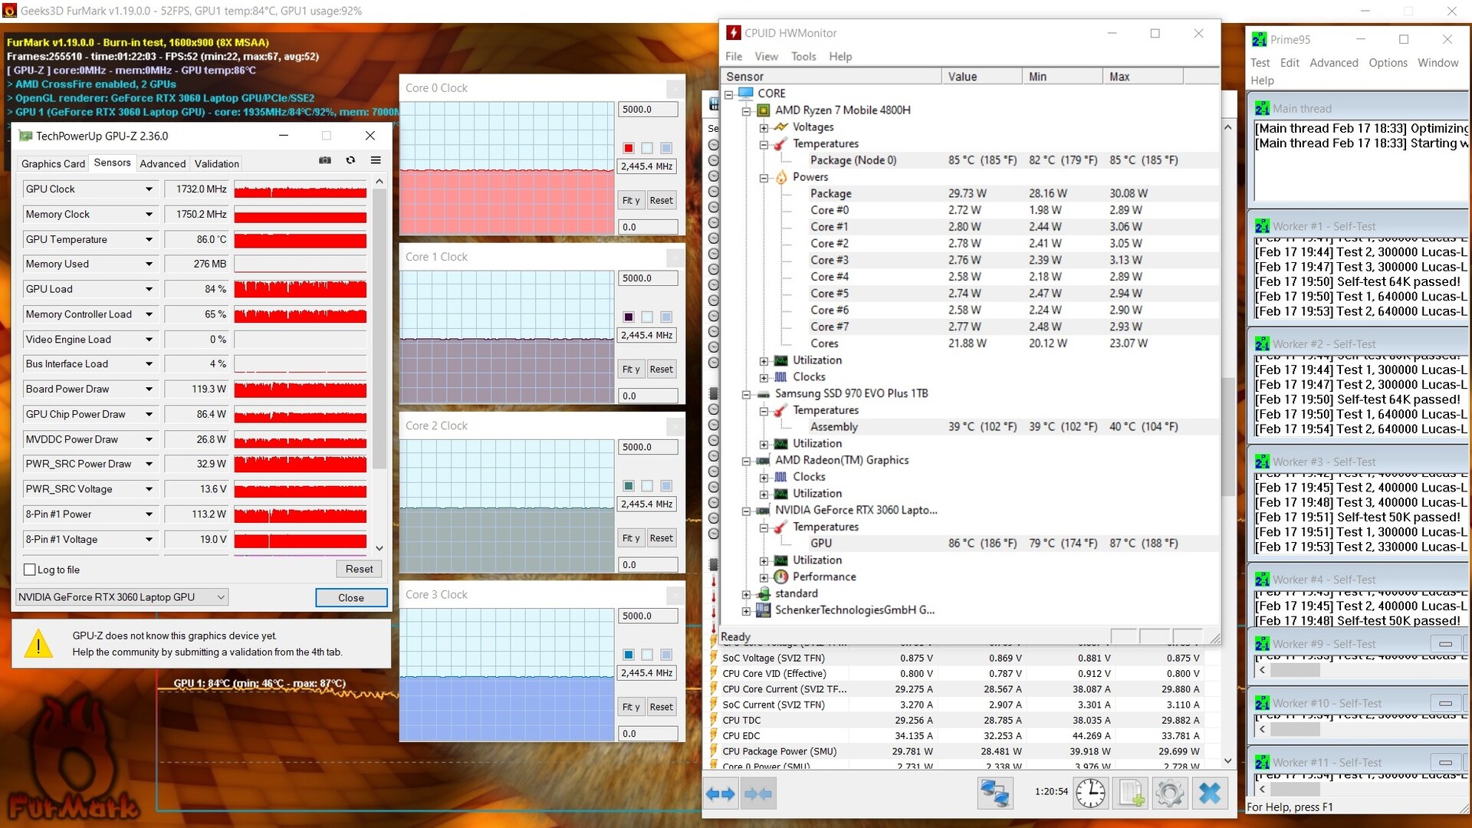Click Fit y button for Core 0 Clock
This screenshot has width=1472, height=828.
click(630, 201)
